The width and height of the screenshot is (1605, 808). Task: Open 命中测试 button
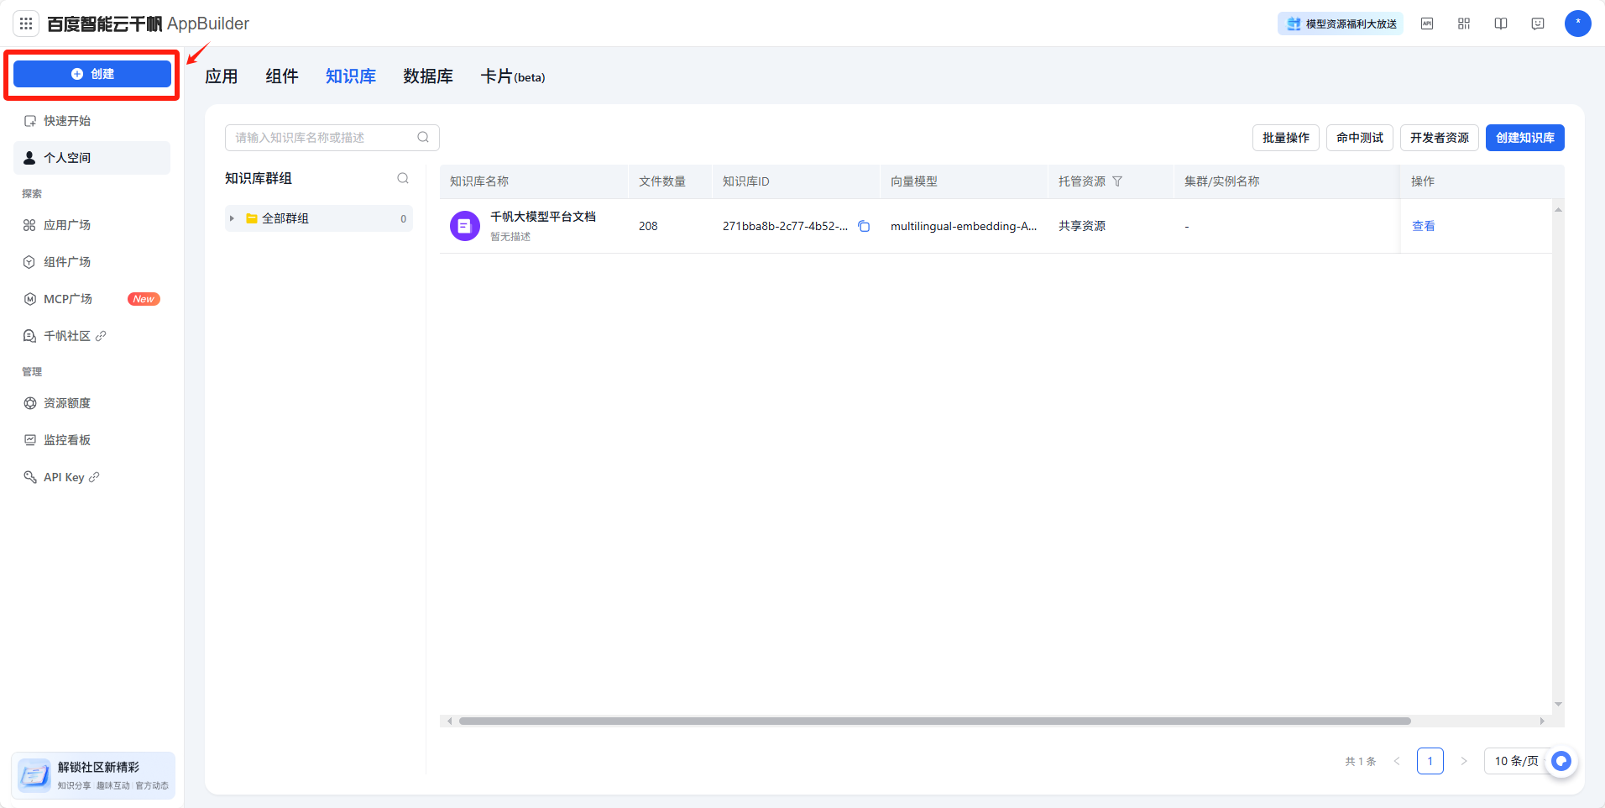(1359, 138)
